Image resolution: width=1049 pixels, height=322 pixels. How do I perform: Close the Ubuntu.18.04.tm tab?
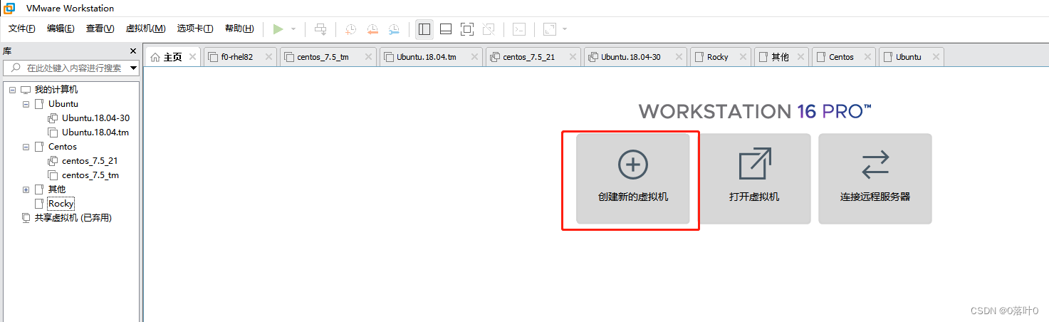click(474, 57)
